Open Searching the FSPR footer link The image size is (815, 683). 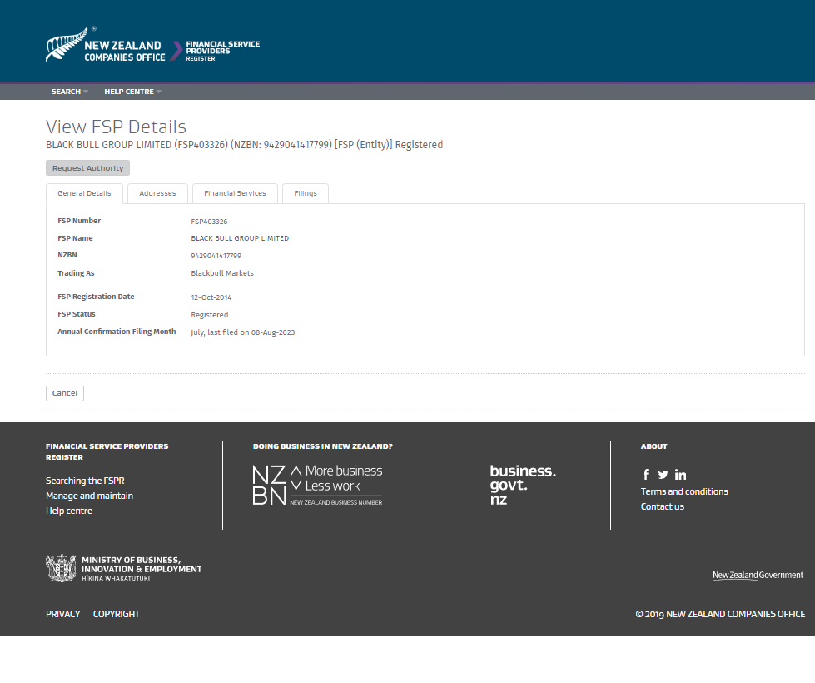coord(85,481)
